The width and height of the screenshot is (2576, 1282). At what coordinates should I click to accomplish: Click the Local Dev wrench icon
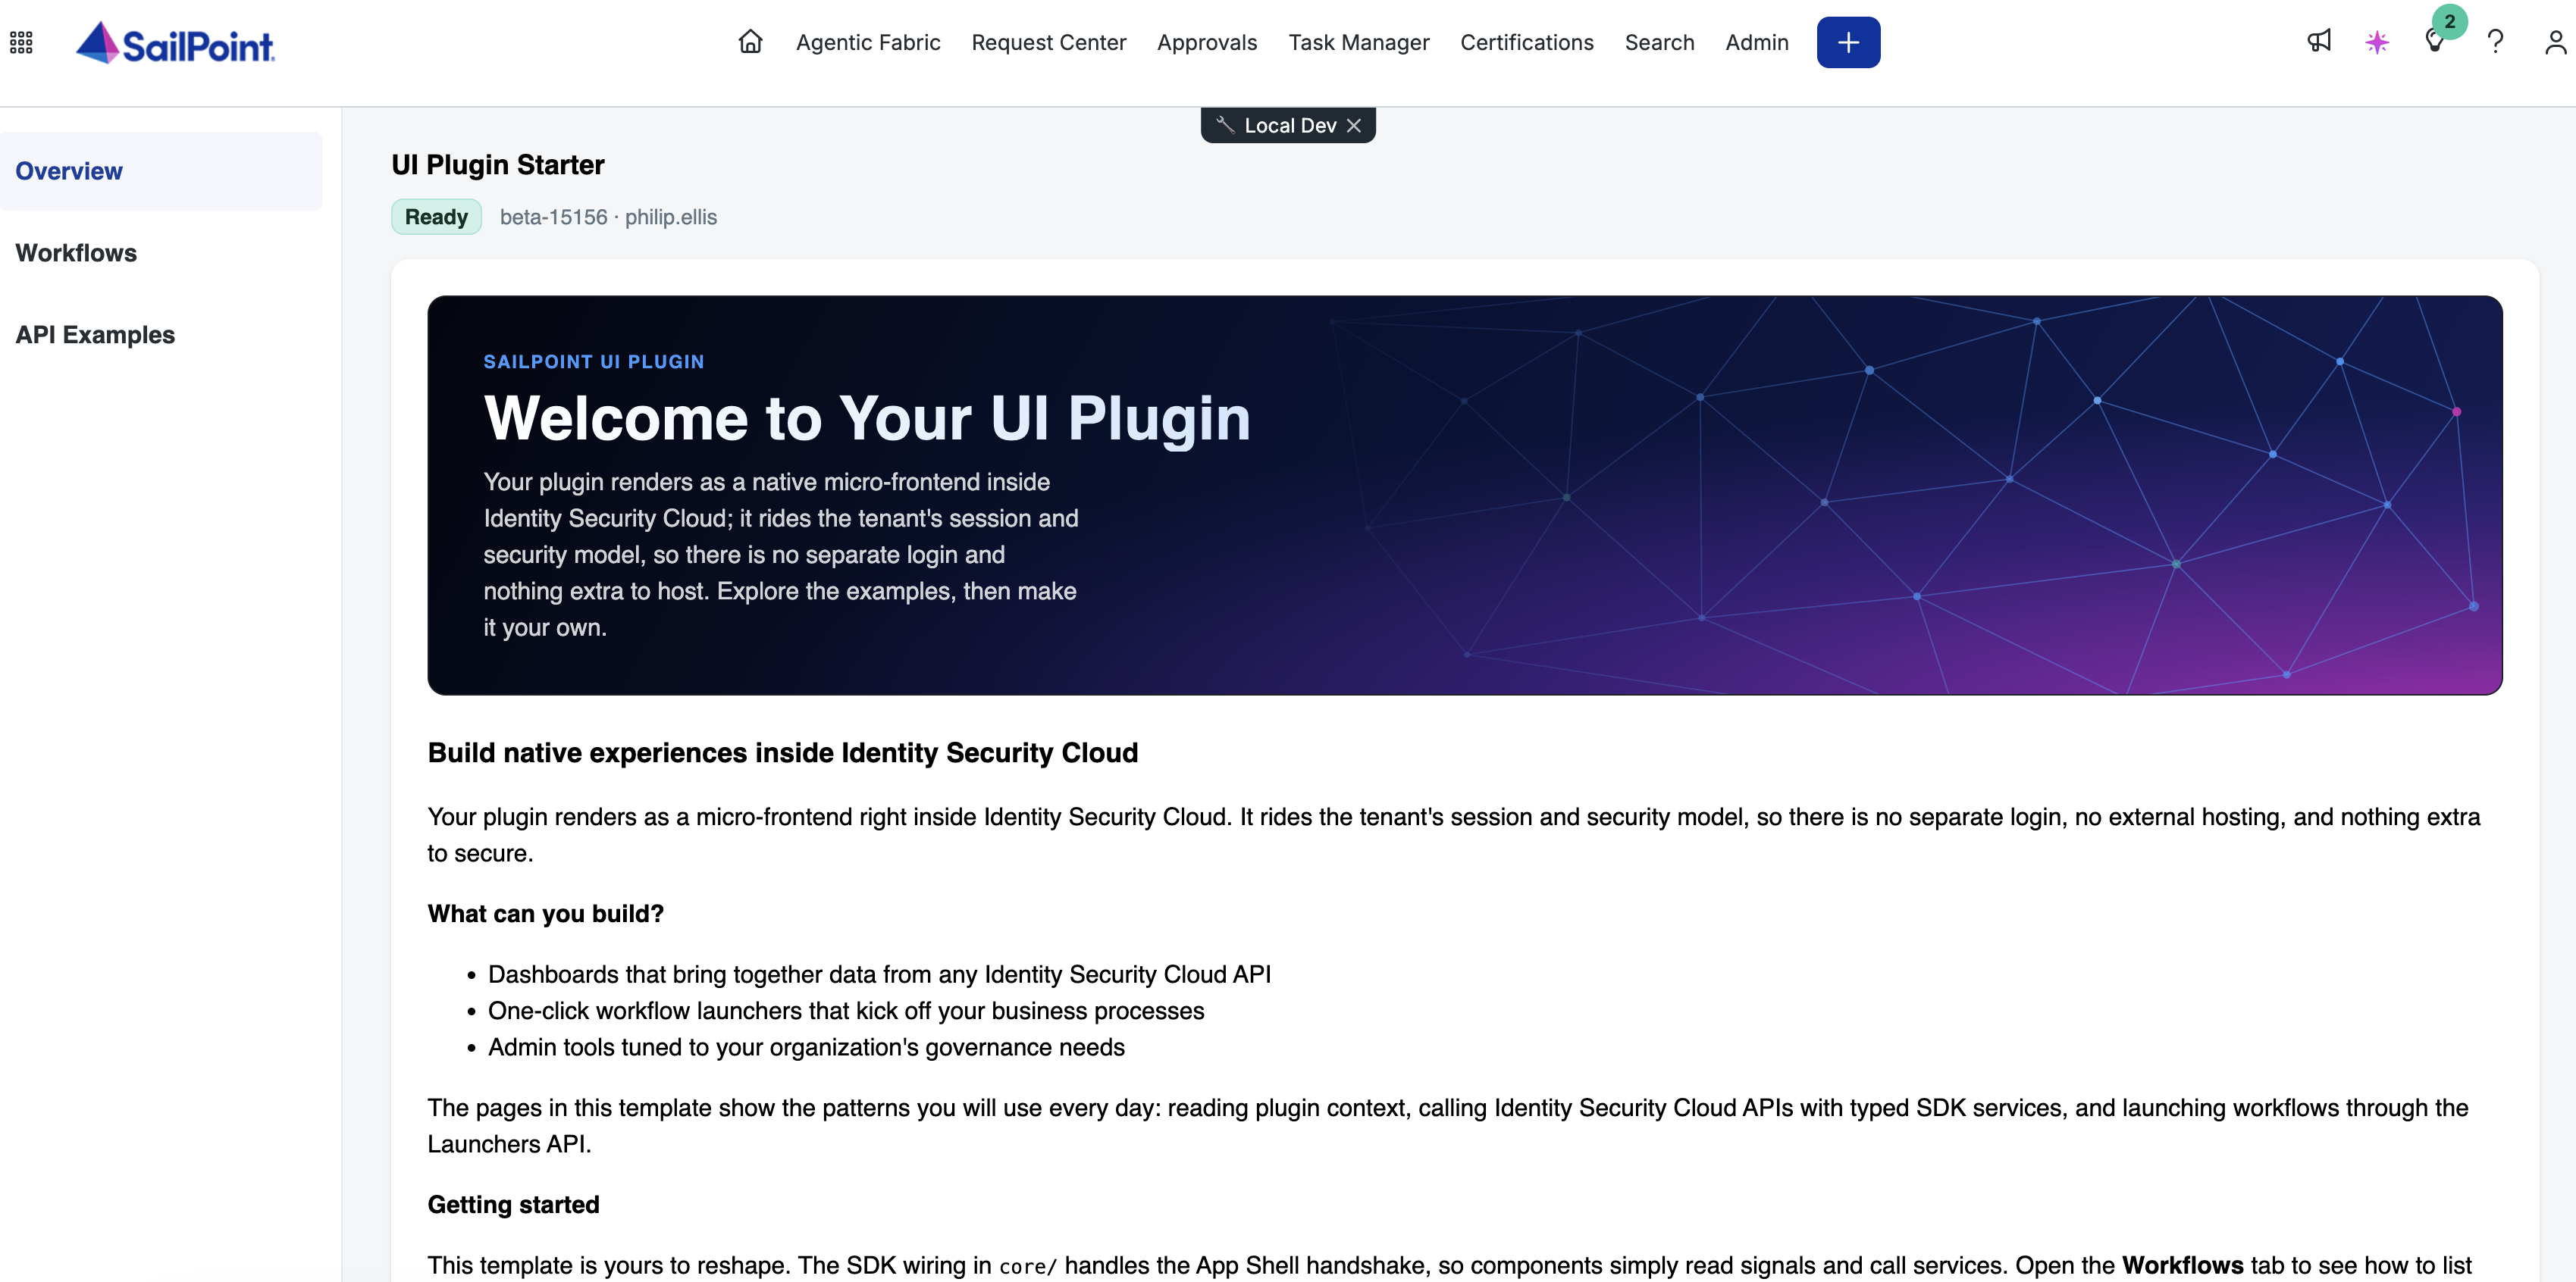point(1225,125)
